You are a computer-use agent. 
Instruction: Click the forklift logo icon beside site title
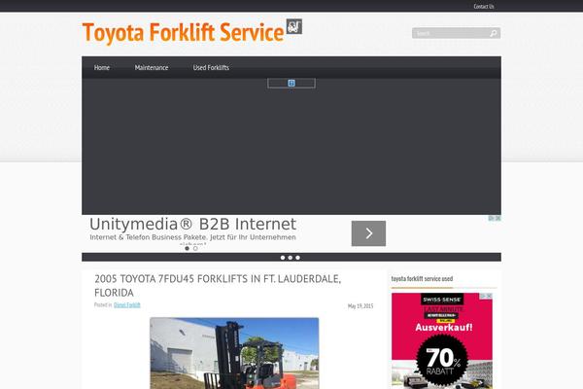294,26
